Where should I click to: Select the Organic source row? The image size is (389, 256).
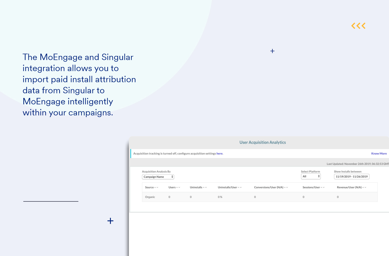(x=260, y=197)
